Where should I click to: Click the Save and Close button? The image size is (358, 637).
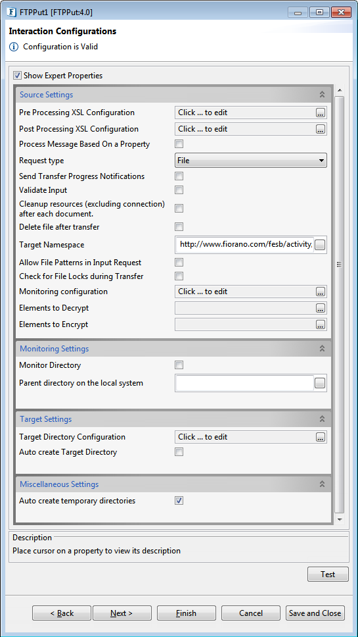[x=315, y=613]
